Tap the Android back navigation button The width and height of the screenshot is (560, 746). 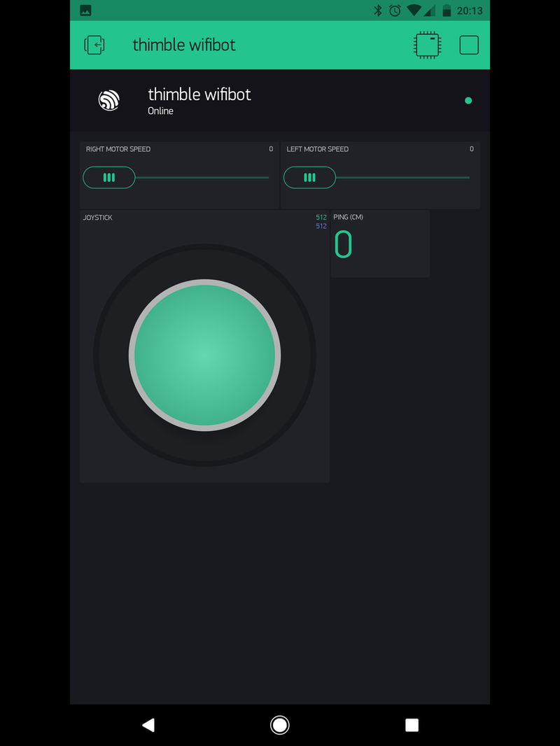[x=148, y=725]
